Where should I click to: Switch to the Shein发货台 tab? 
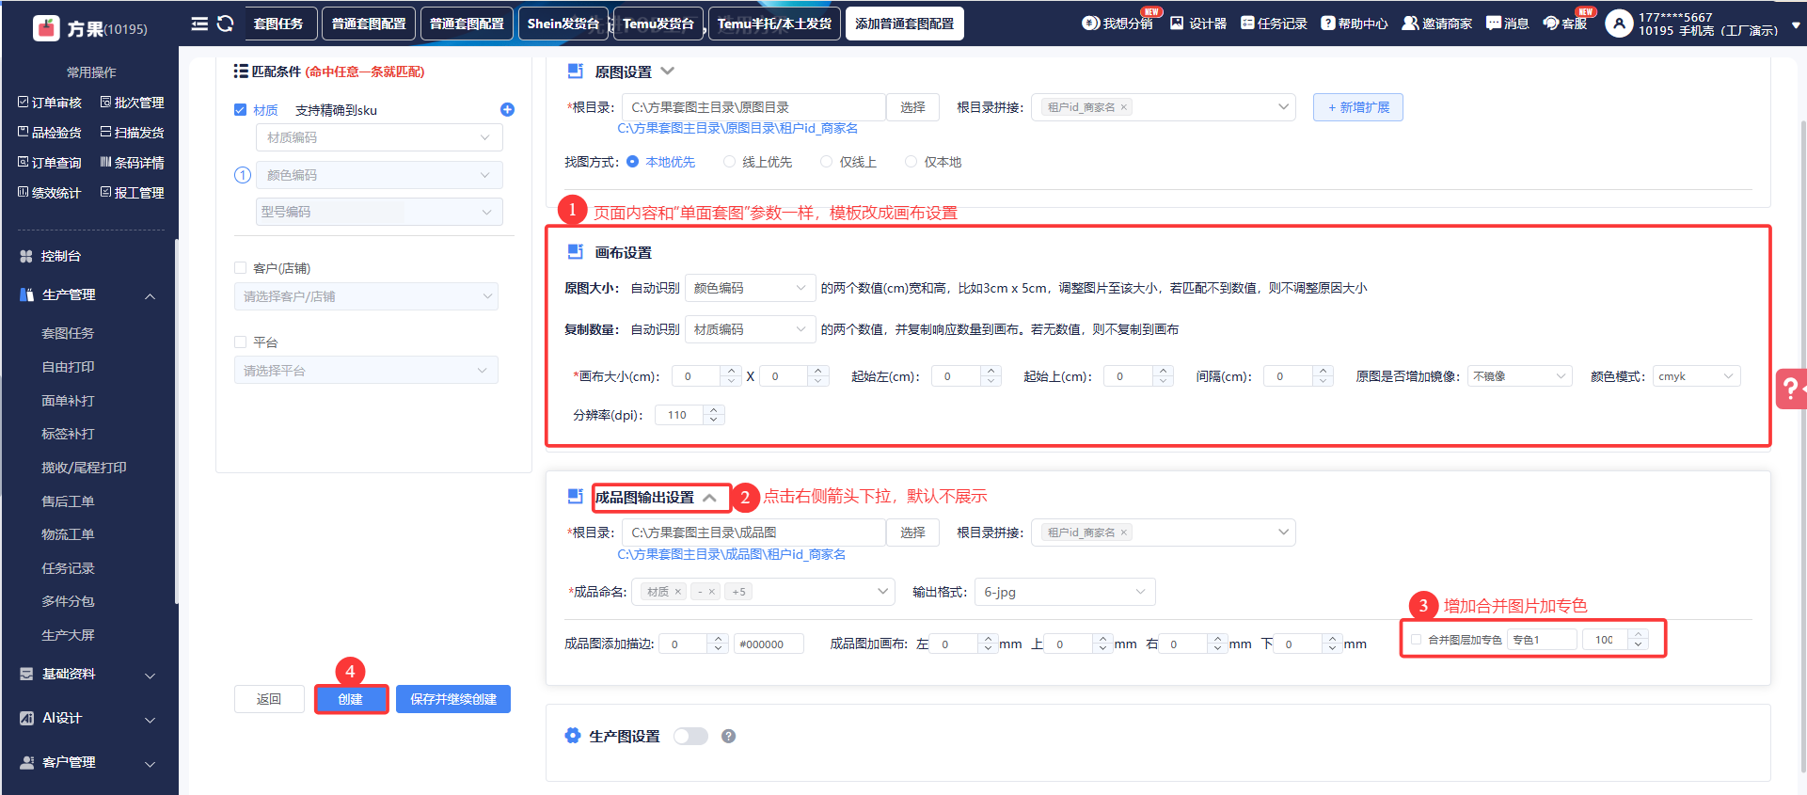coord(563,24)
